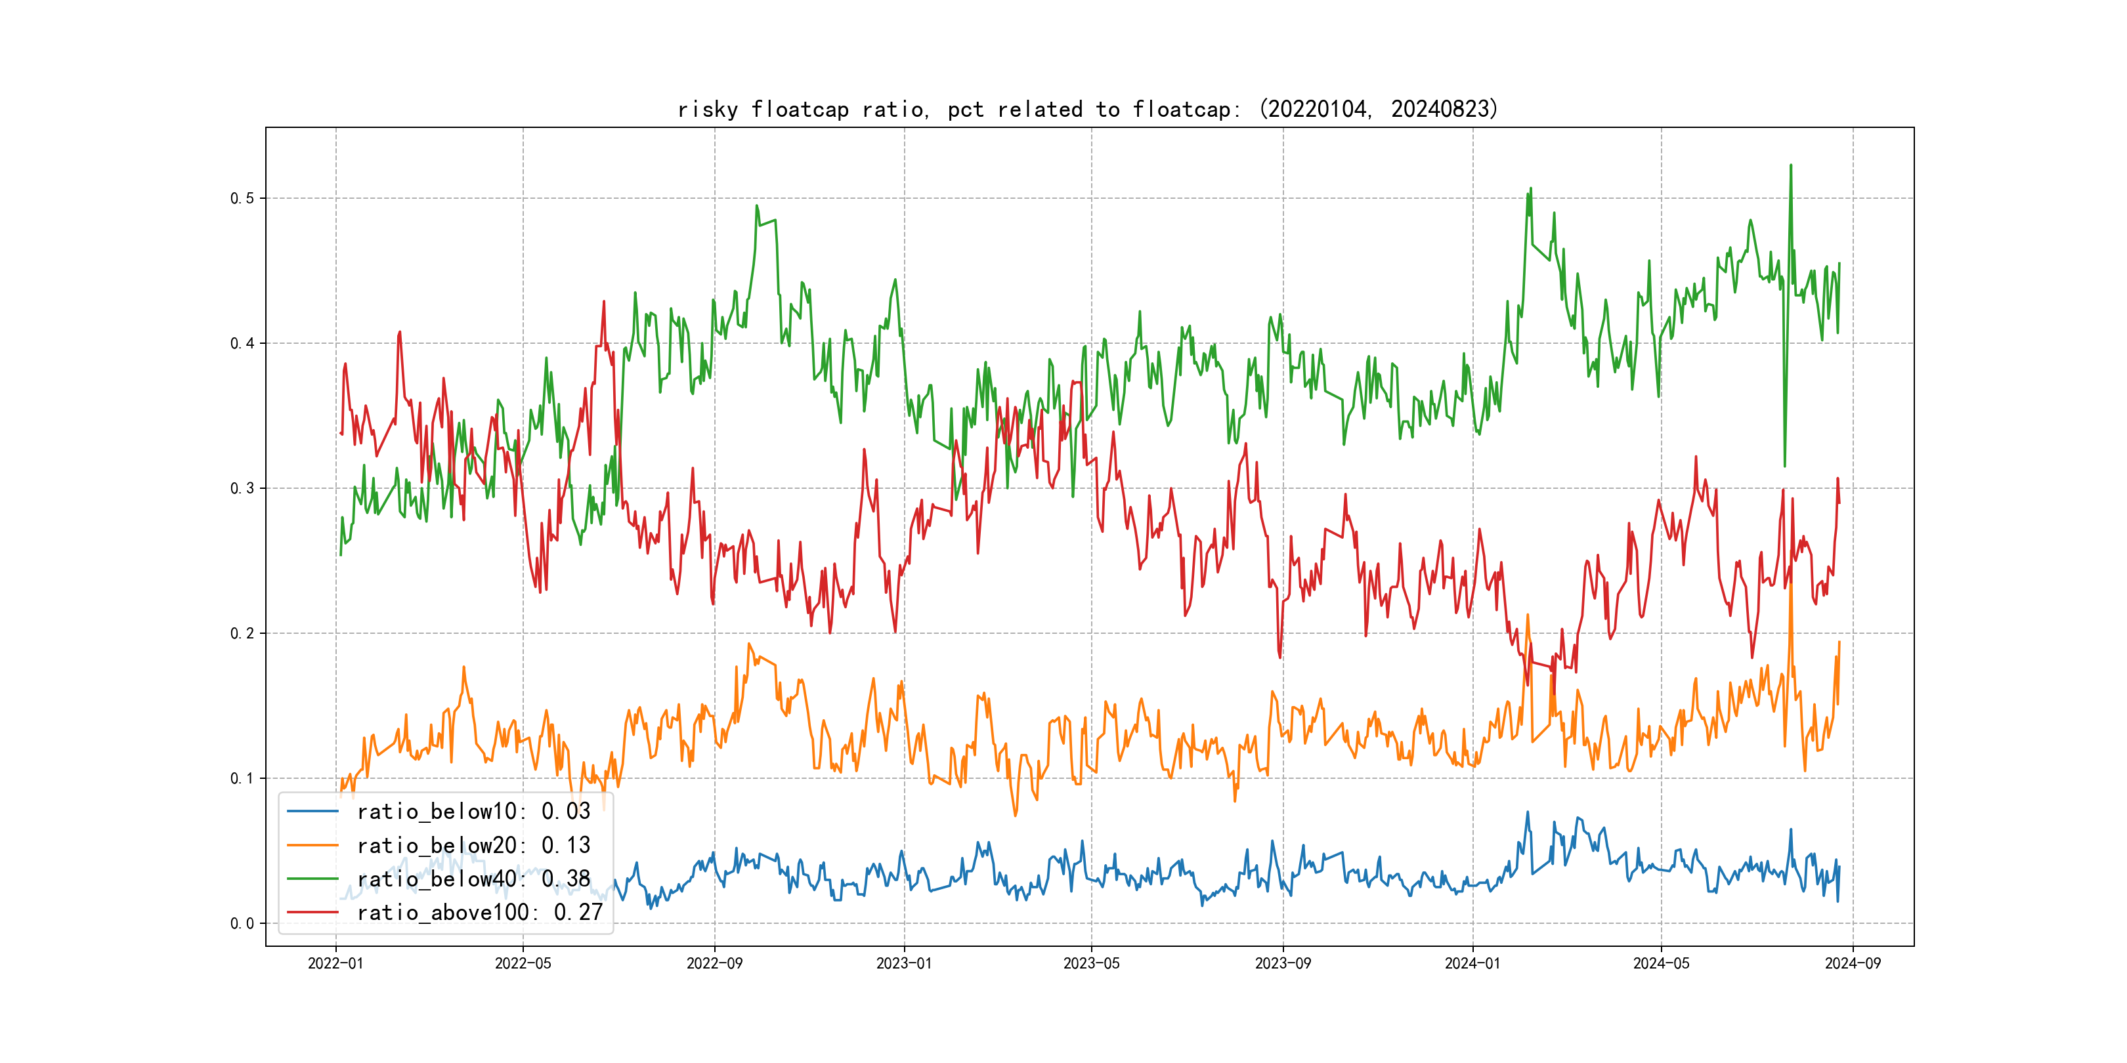Image resolution: width=2127 pixels, height=1063 pixels.
Task: Click the 0.1 y-axis tick label
Action: tap(242, 778)
